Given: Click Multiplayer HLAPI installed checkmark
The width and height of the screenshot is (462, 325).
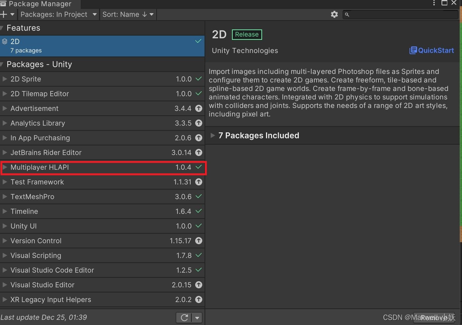Looking at the screenshot, I should [x=199, y=167].
